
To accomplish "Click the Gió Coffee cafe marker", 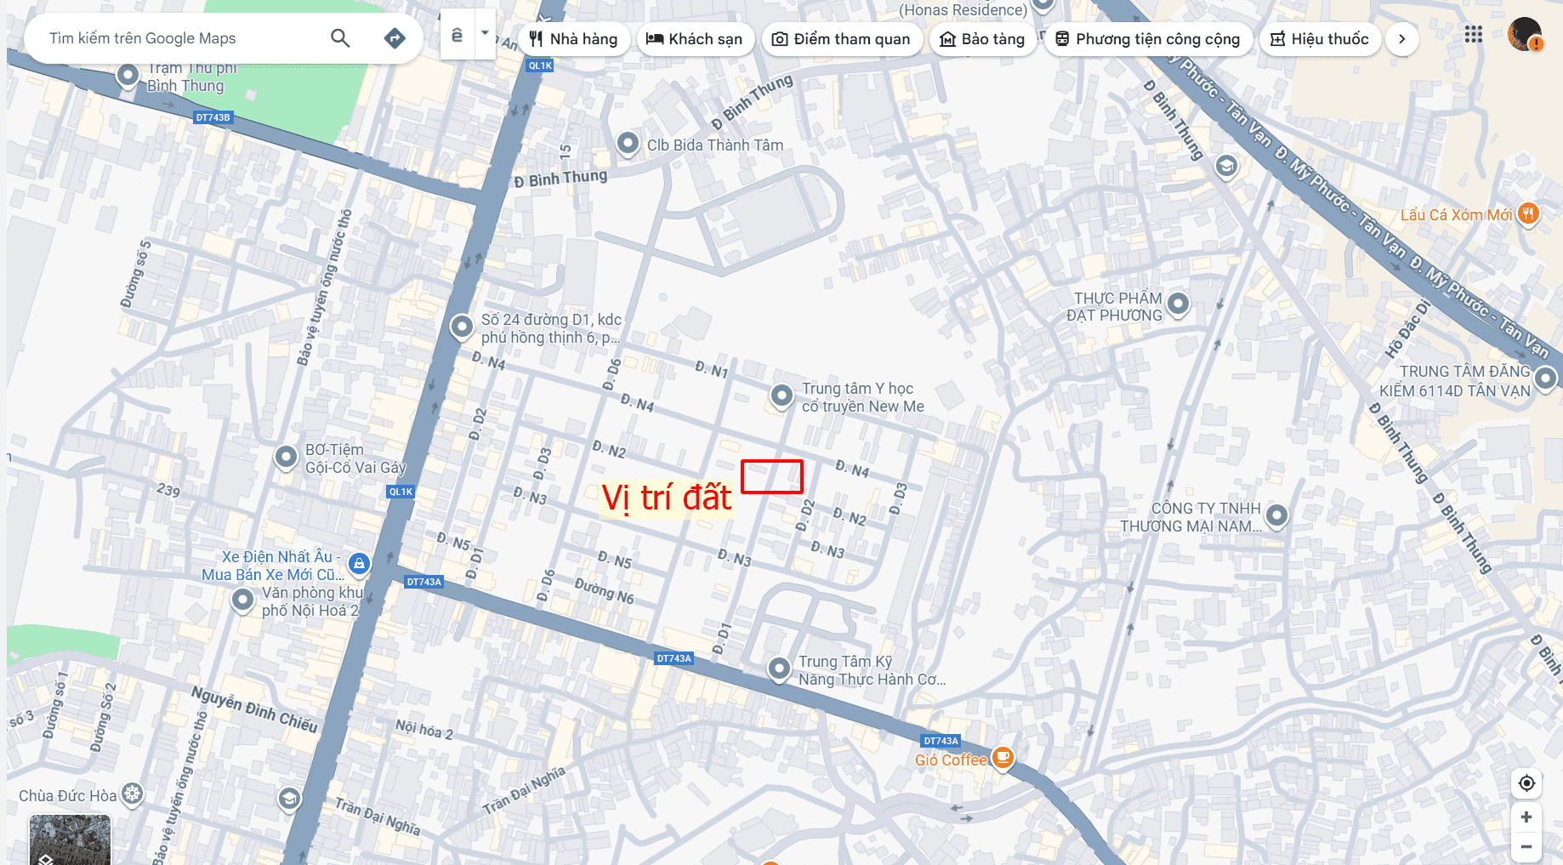I will coord(1003,757).
